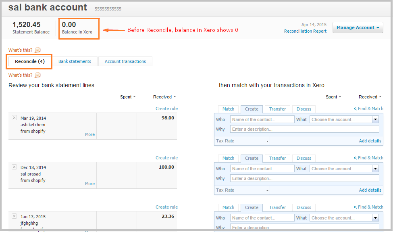Click the Who contact field for the 98.00 transaction
The image size is (393, 232).
click(x=262, y=119)
